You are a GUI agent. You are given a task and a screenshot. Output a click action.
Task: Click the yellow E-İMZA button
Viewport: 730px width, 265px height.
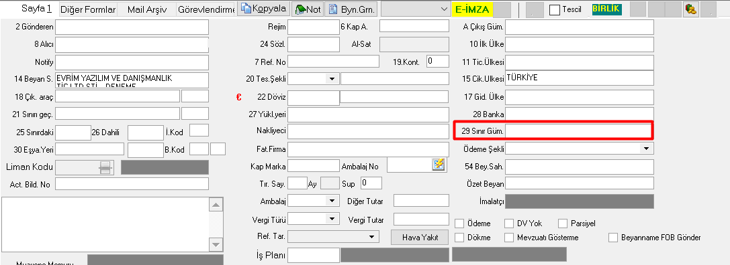[471, 9]
